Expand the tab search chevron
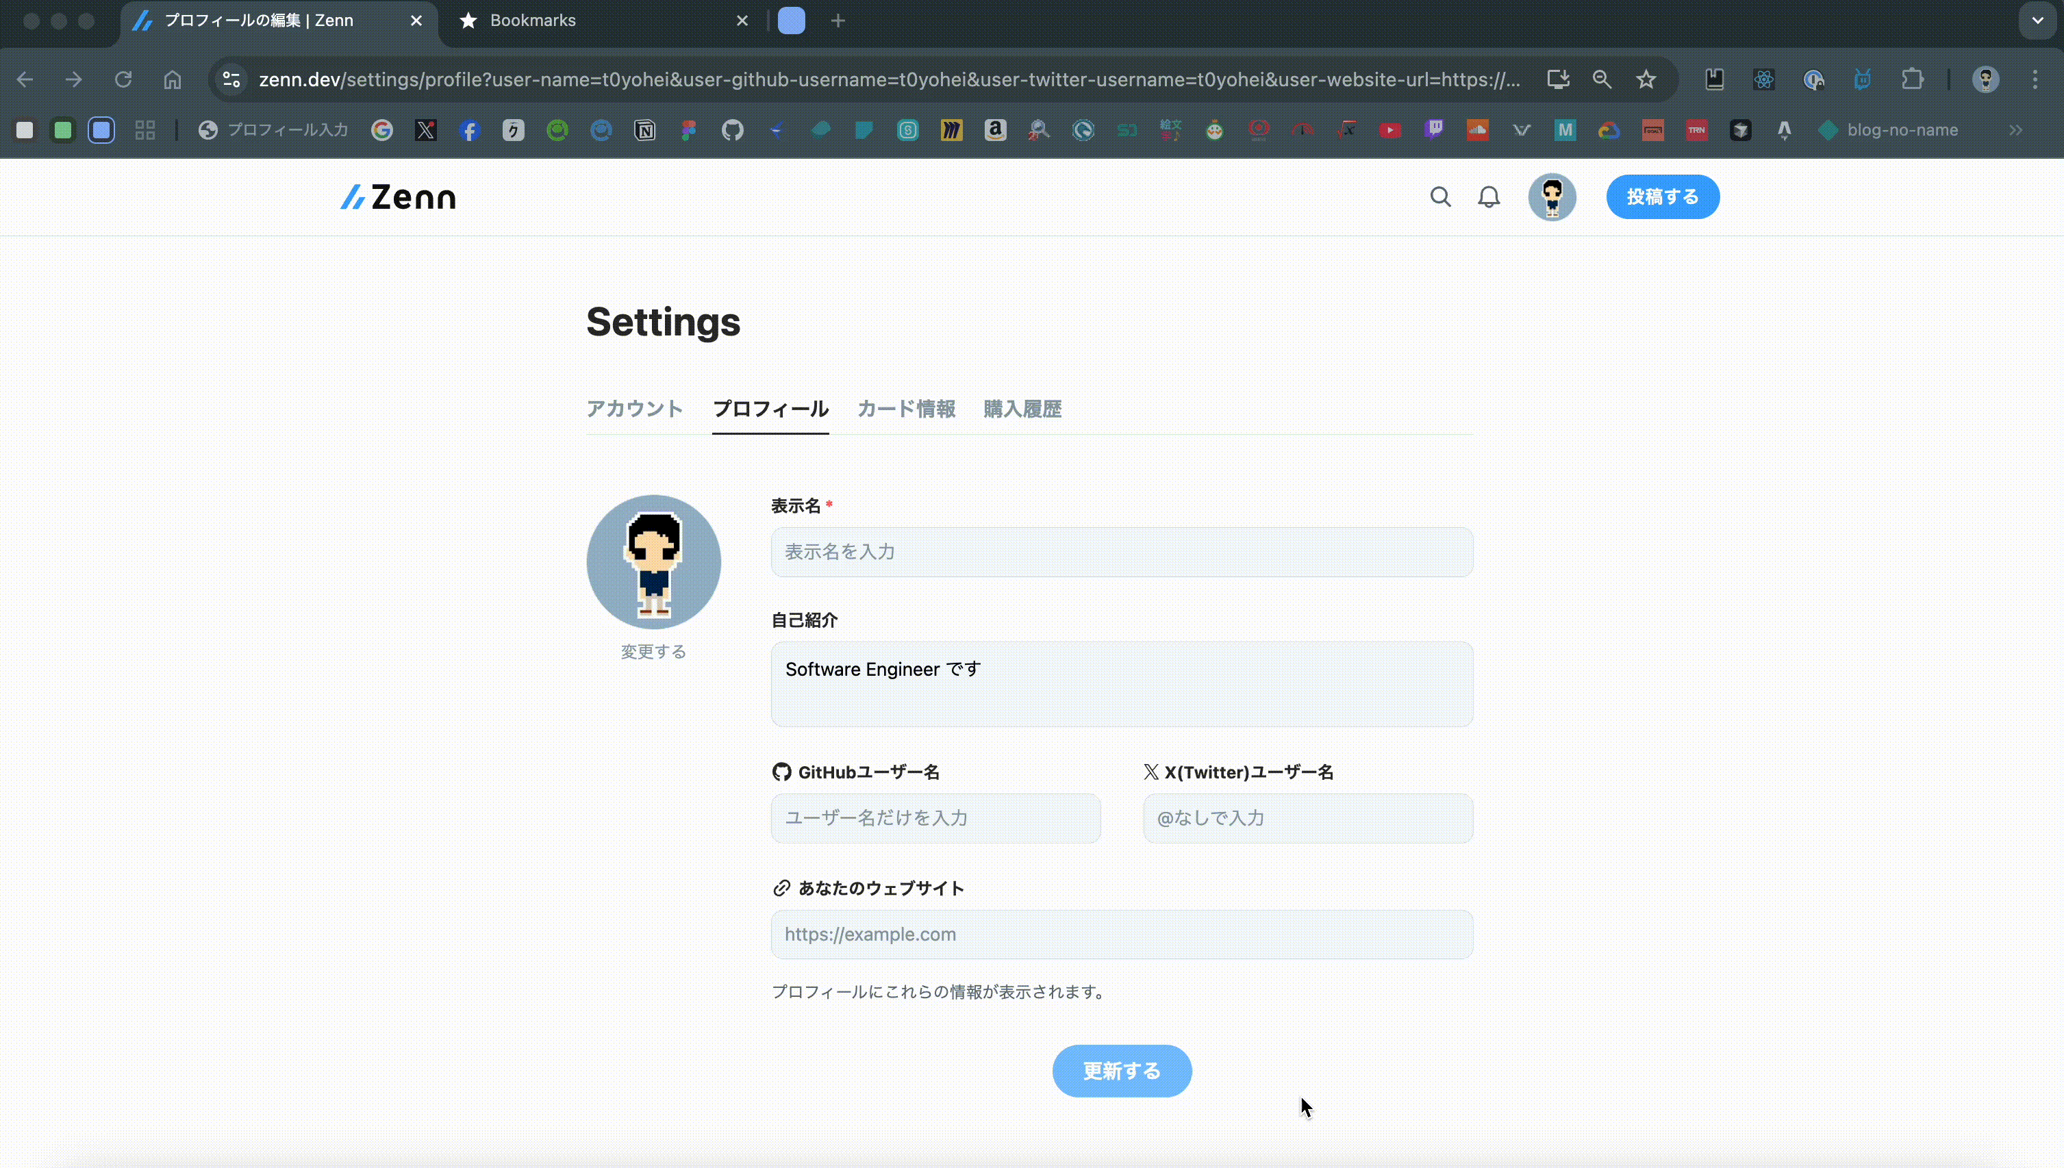This screenshot has height=1168, width=2064. (x=2037, y=21)
